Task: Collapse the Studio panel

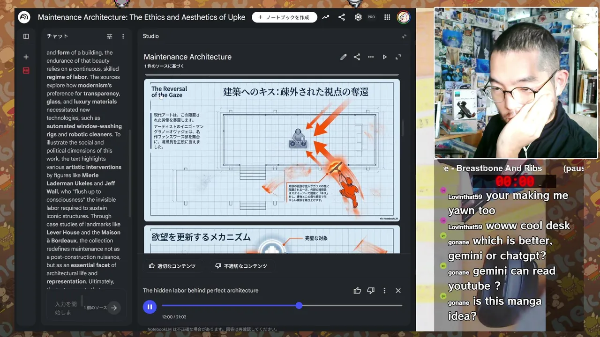Action: [404, 36]
